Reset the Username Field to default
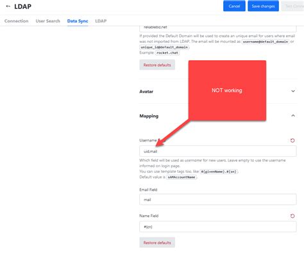The image size is (304, 256). pyautogui.click(x=292, y=140)
